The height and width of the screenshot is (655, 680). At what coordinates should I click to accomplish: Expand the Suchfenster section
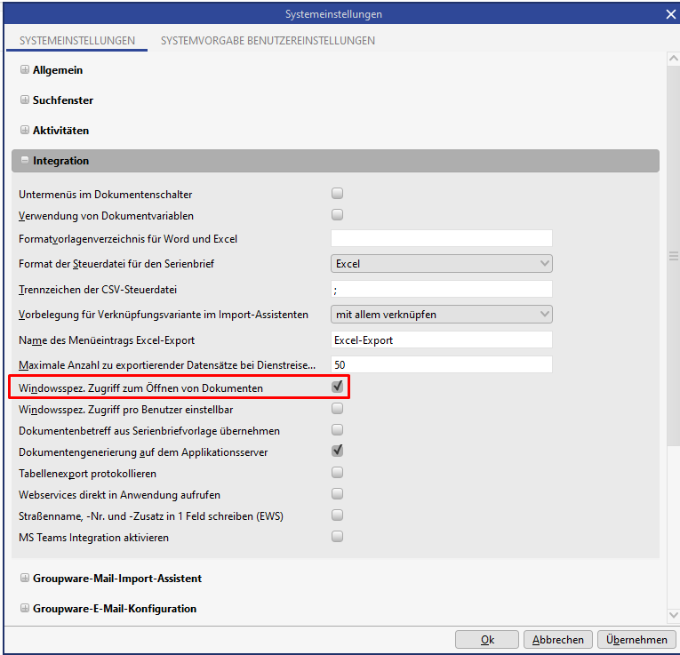(25, 100)
